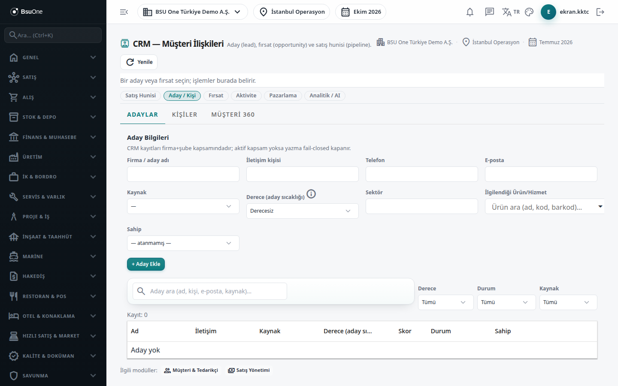618x386 pixels.
Task: Expand the Stok & Depo sidebar section
Action: tap(53, 117)
